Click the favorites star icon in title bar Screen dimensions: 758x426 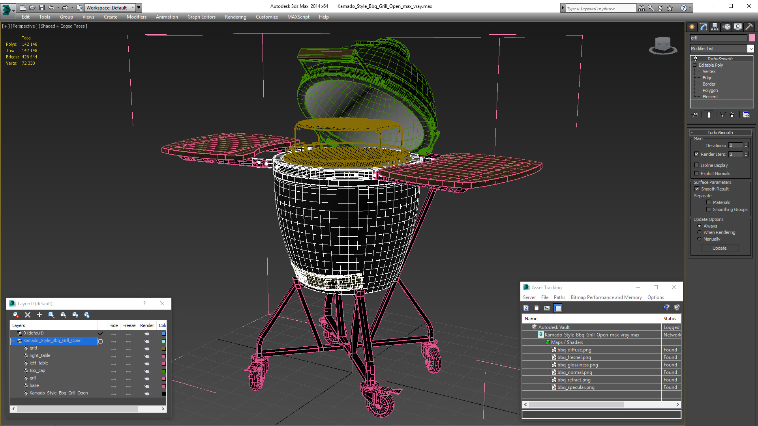pos(670,8)
